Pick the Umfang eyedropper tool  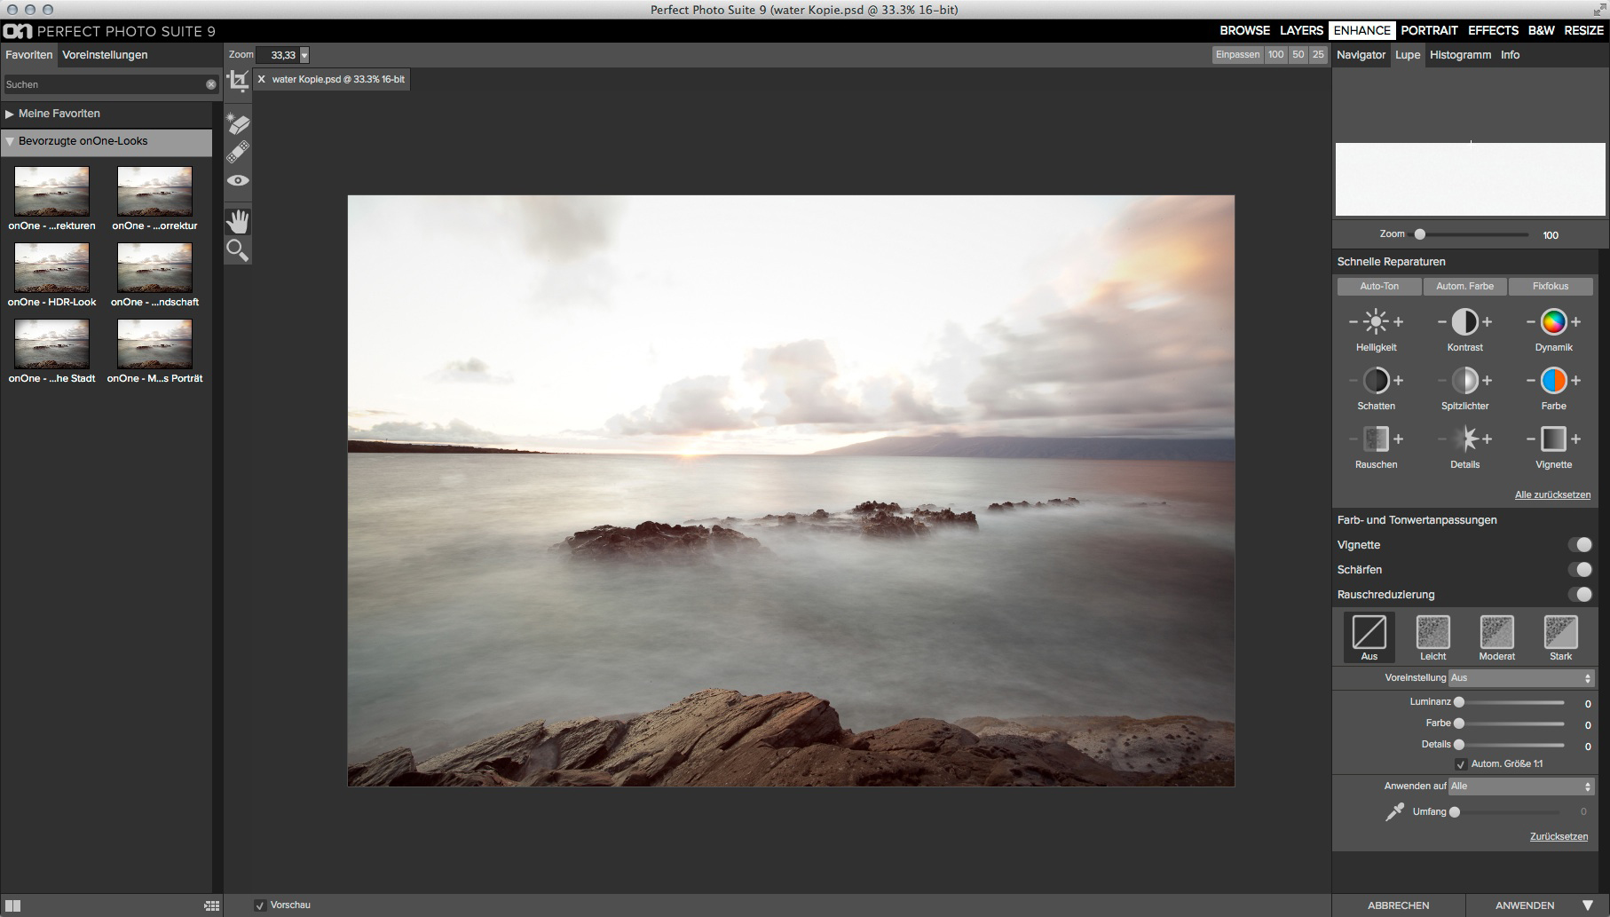point(1394,812)
